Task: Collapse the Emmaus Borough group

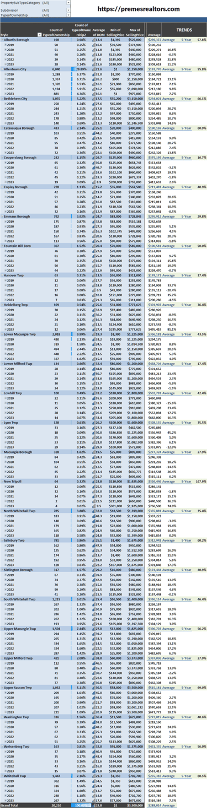Action: point(2,216)
